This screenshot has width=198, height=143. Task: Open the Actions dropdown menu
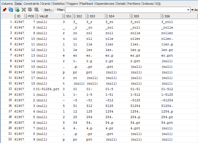[x=194, y=10]
